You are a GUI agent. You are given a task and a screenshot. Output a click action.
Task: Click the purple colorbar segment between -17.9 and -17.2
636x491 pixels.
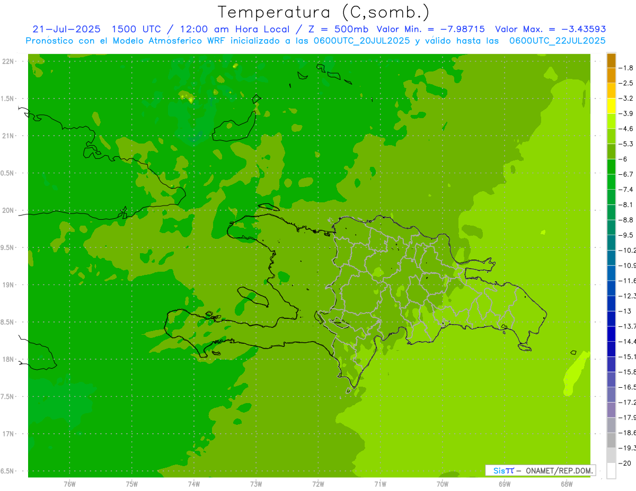611,410
